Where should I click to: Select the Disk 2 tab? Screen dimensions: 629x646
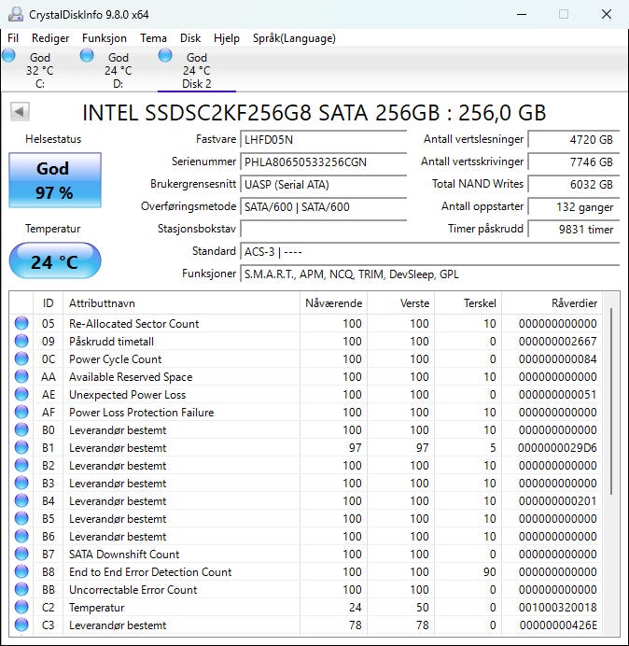tap(196, 70)
